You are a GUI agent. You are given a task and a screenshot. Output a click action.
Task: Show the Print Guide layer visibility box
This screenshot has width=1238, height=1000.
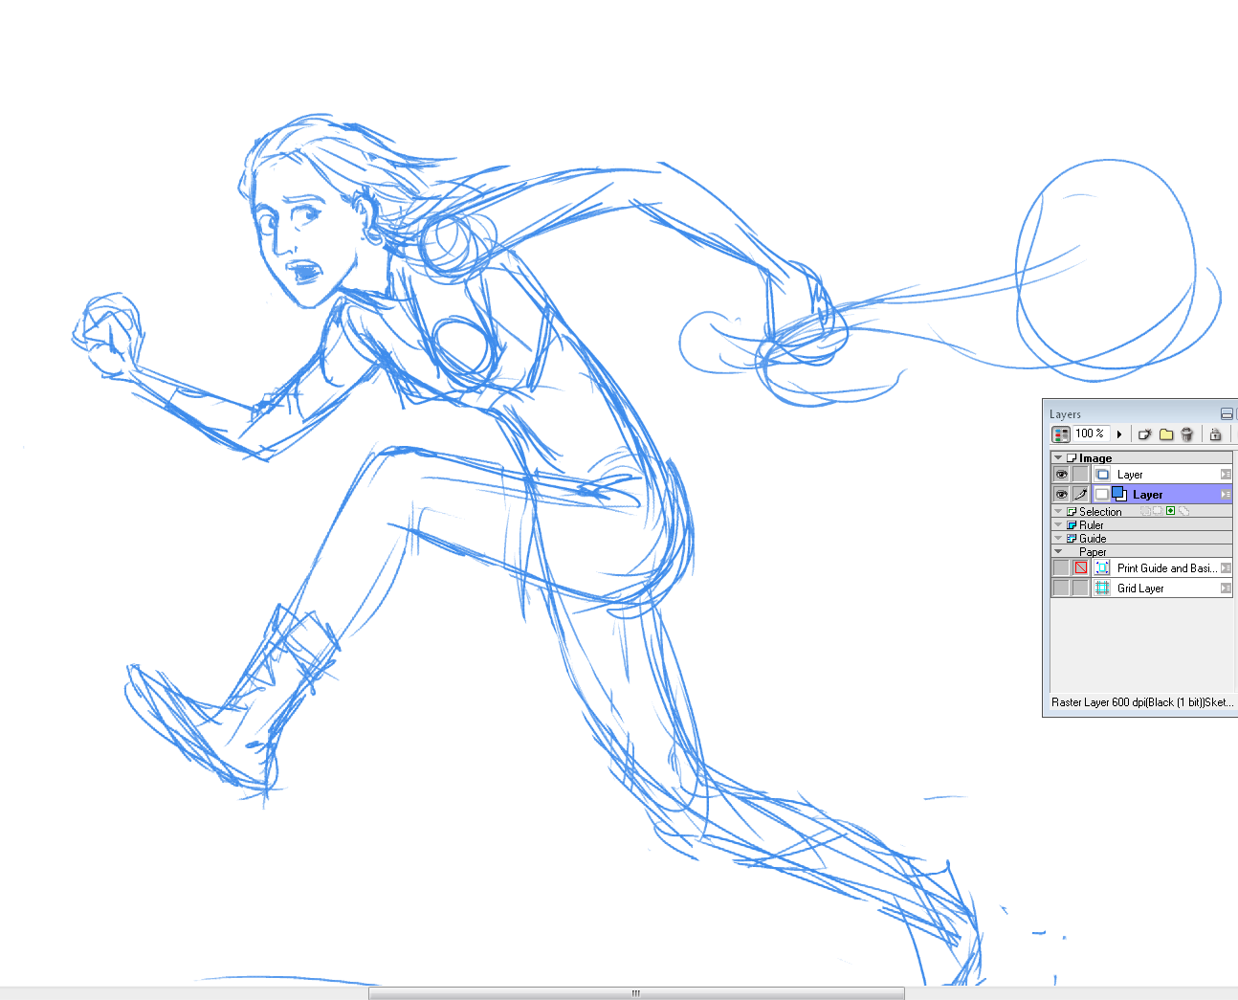click(1061, 568)
